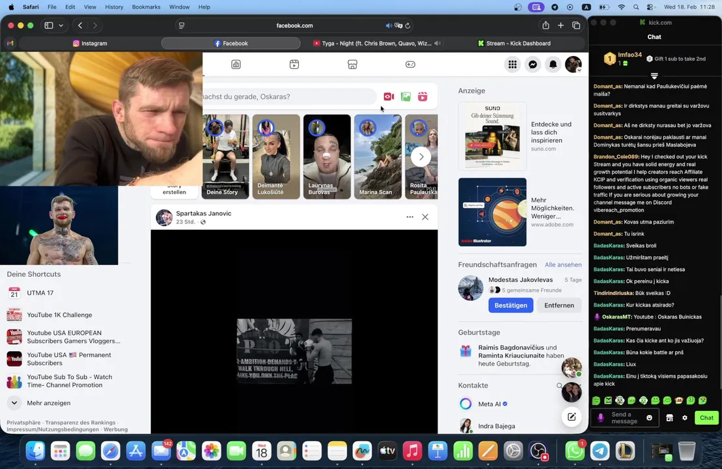Open Music app in Dock
Viewport: 722px width, 469px height.
point(413,451)
